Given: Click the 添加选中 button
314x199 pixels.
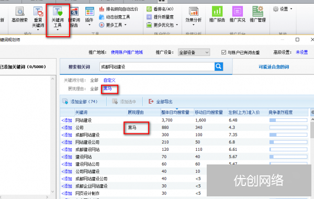Looking at the screenshot, I should pyautogui.click(x=124, y=102).
